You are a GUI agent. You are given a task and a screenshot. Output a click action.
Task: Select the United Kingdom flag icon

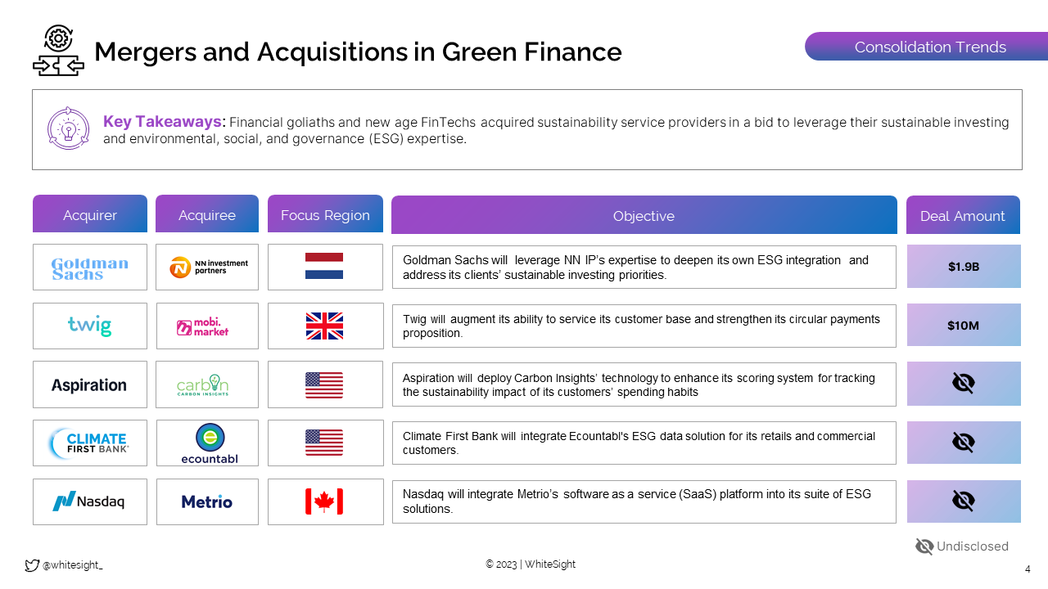click(x=324, y=326)
